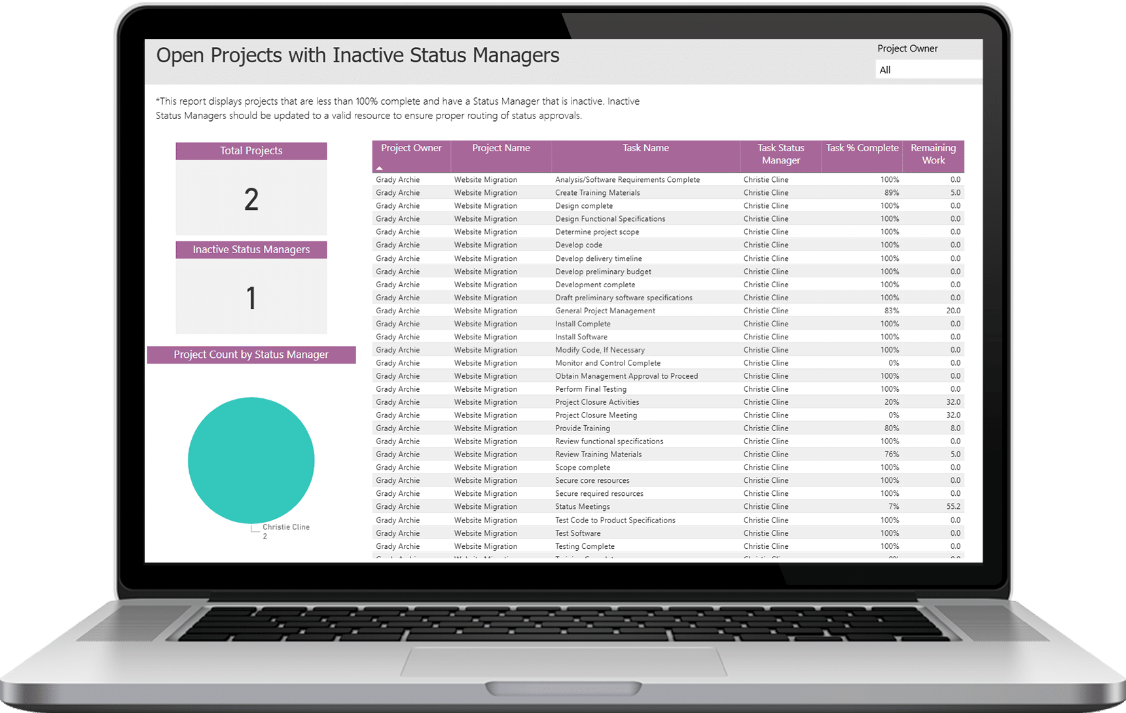The width and height of the screenshot is (1126, 713).
Task: Open the Project Owner filter dropdown
Action: coord(928,70)
